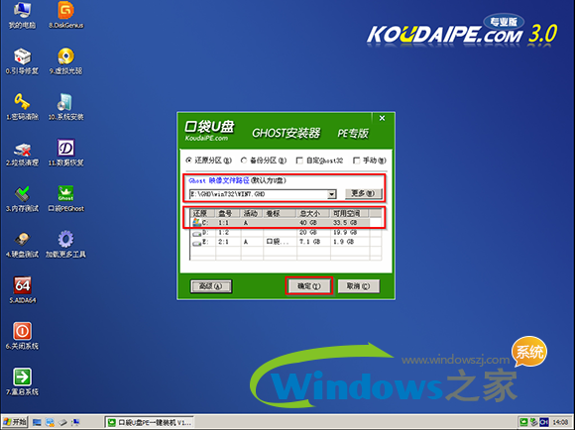
Task: Click the 还原 column header
Action: (x=203, y=213)
